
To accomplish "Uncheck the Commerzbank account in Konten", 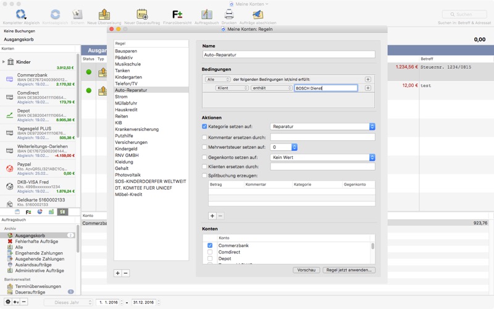I will (210, 245).
